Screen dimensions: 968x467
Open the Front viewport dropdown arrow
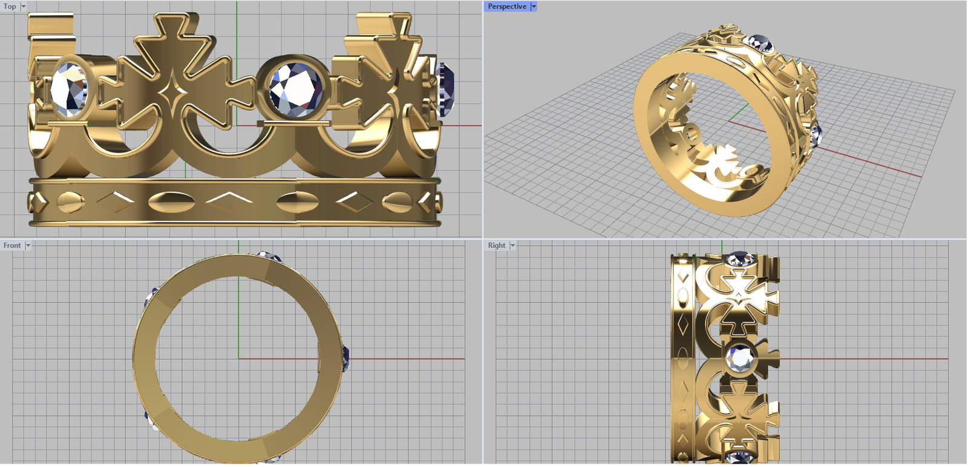coord(28,246)
